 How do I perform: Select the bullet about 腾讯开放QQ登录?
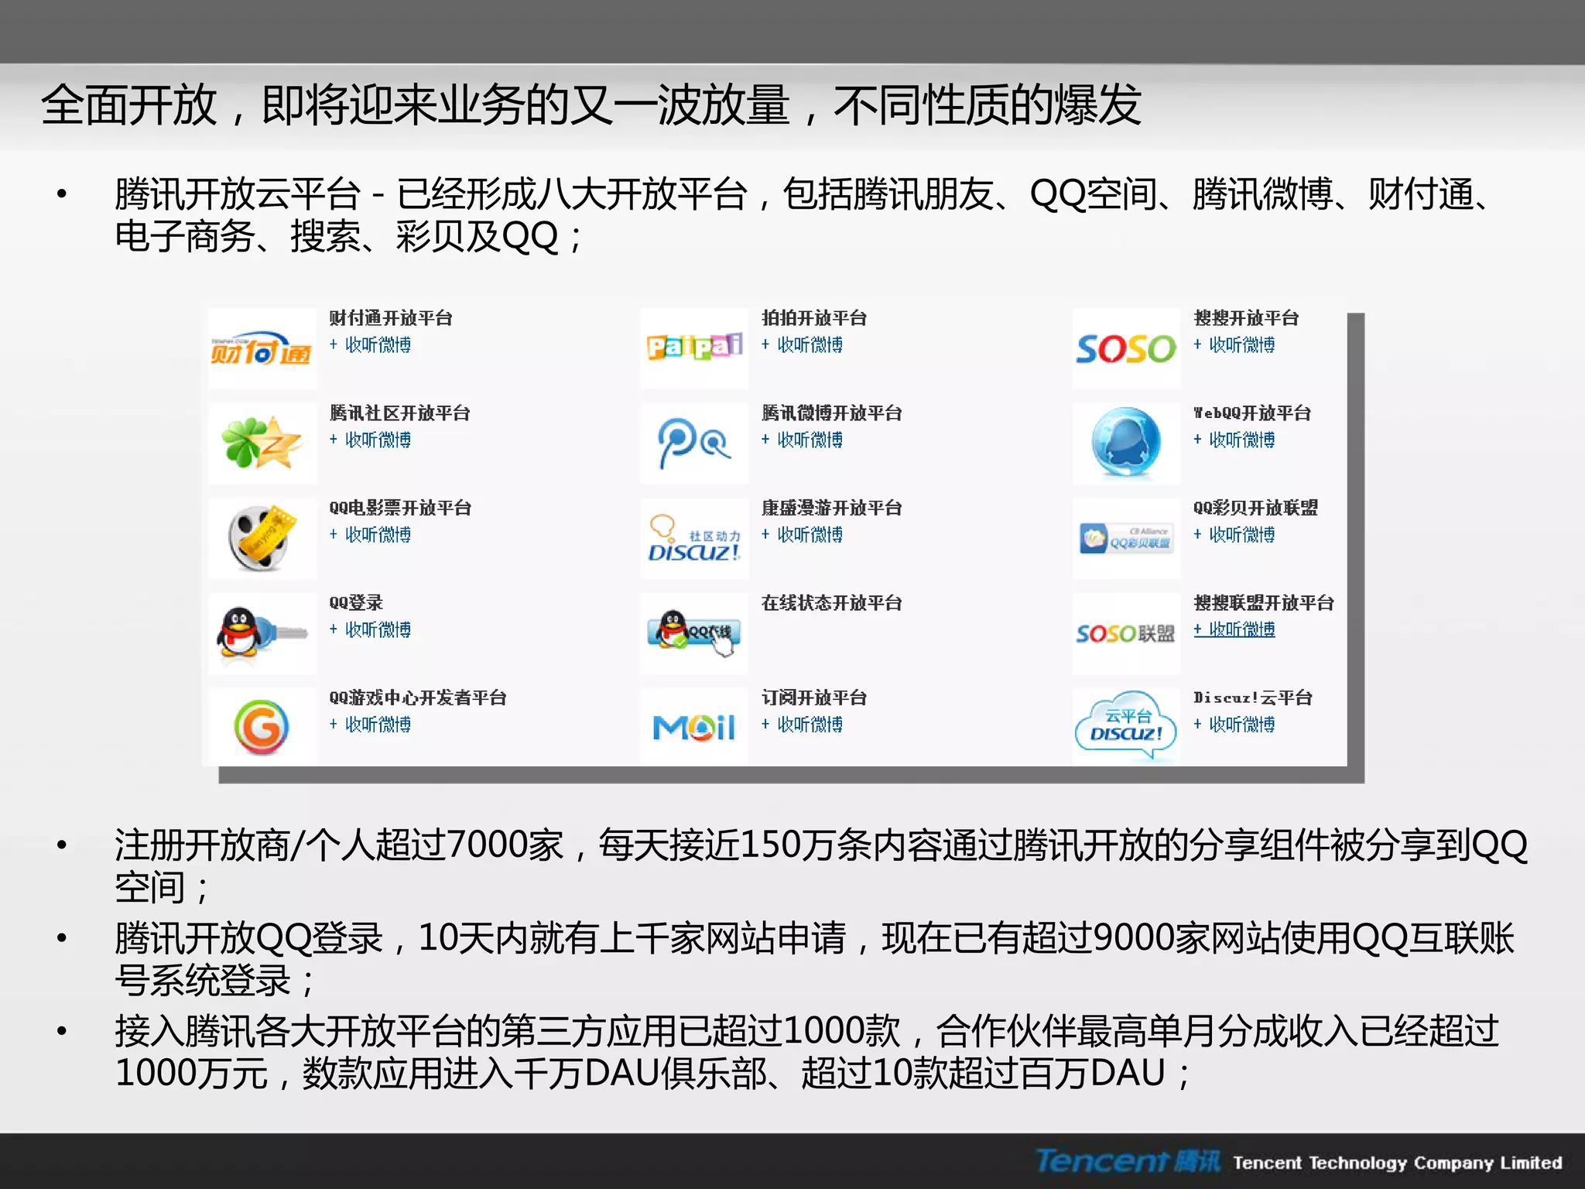tap(814, 959)
